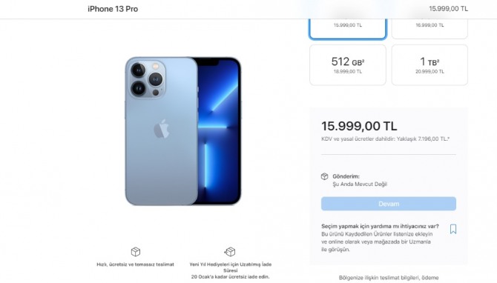497x283 pixels.
Task: Click the 'Şu Anda Mevcut Değil' availability text
Action: click(360, 184)
